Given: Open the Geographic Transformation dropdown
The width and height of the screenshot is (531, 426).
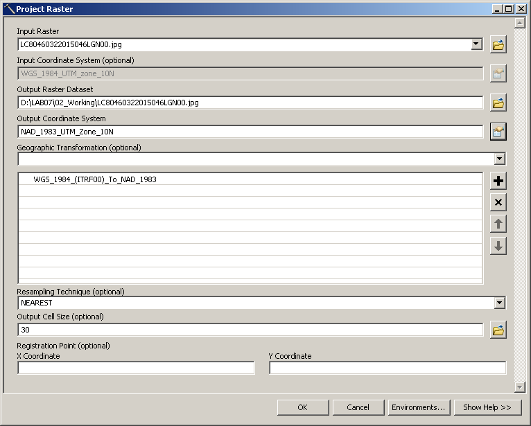Looking at the screenshot, I should [x=499, y=159].
